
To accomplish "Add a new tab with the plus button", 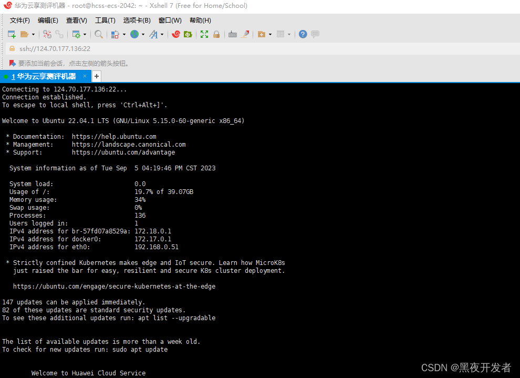I will tap(97, 76).
